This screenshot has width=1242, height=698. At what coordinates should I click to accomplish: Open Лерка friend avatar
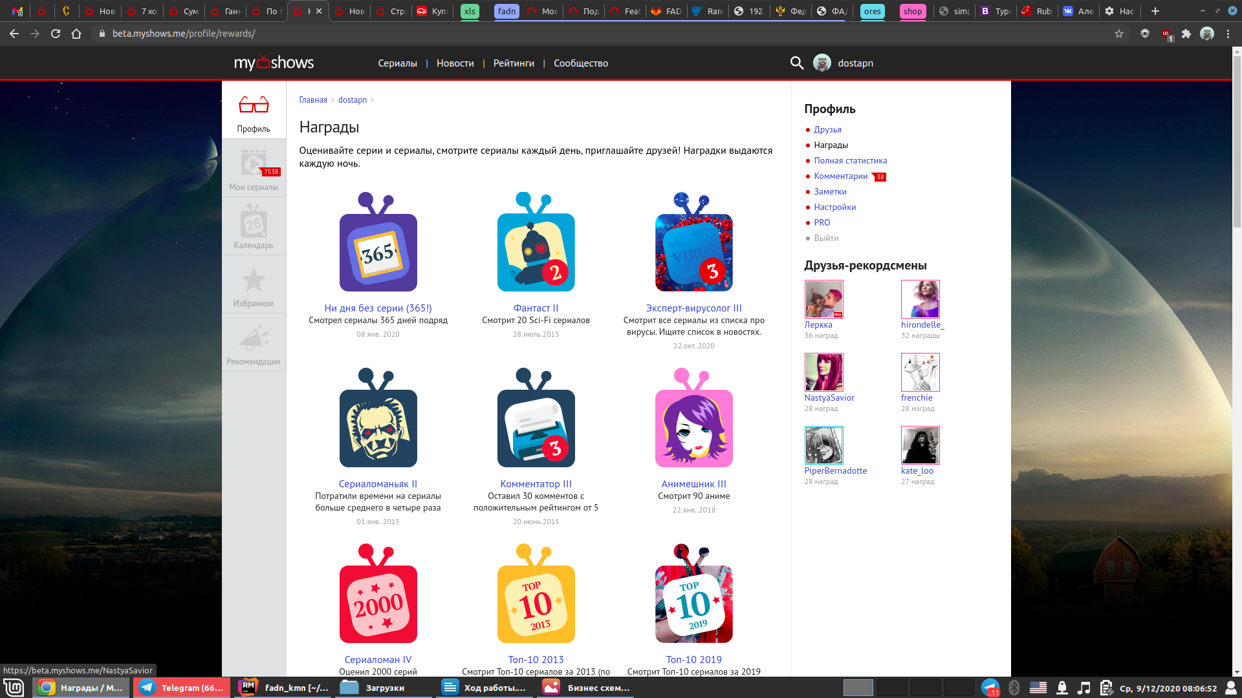point(823,299)
